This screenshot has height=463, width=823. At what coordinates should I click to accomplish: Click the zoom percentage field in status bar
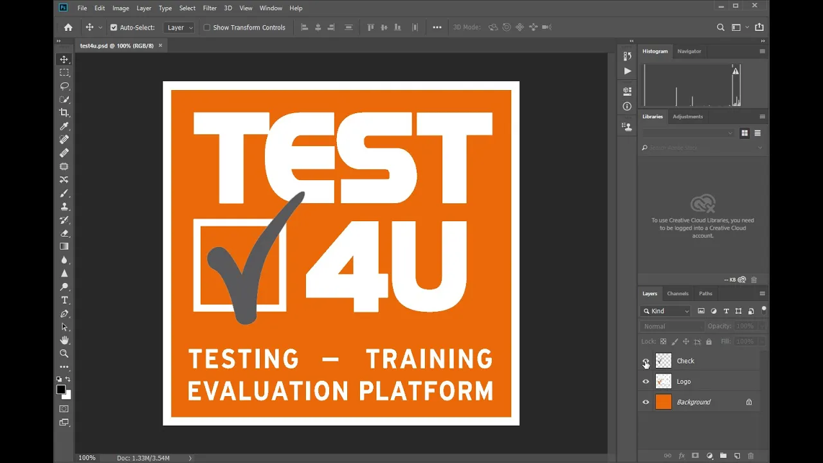tap(87, 458)
